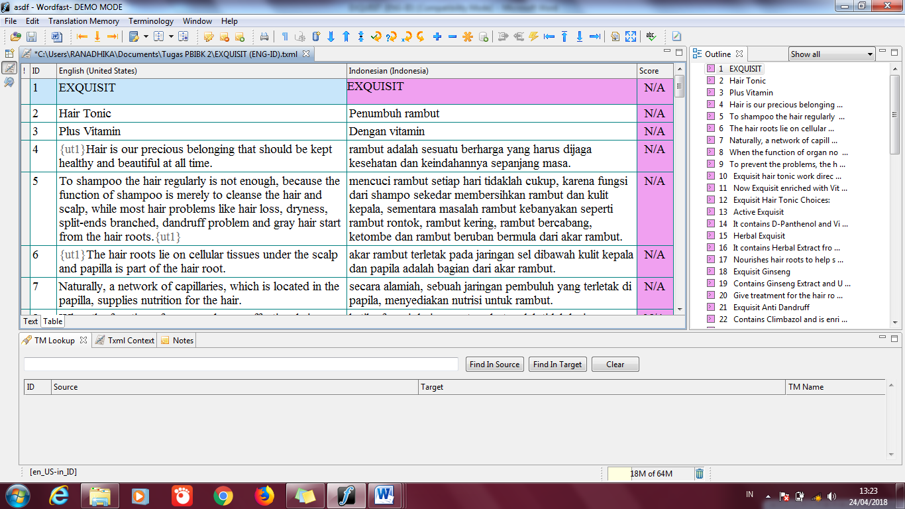Close the EXQUISIT (ENG-ID).txml editor tab

pyautogui.click(x=306, y=54)
